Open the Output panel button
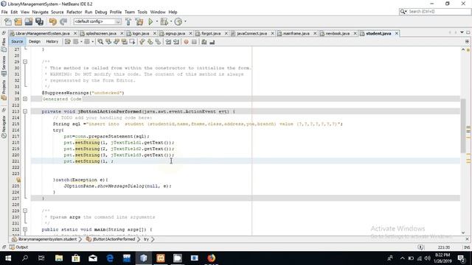 18,247
